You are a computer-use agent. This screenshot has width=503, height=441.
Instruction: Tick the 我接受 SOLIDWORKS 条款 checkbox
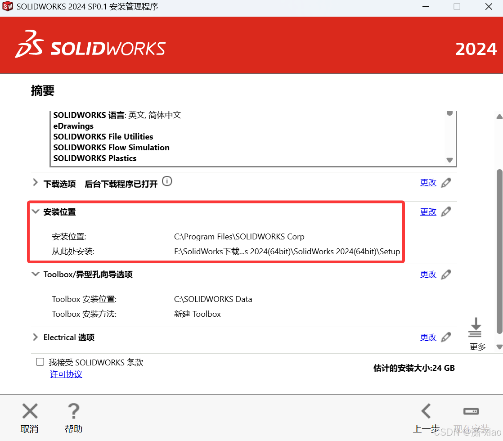40,362
